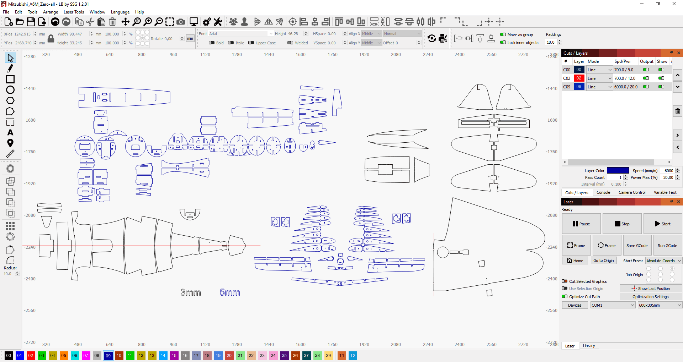The width and height of the screenshot is (683, 362).
Task: Open the Laser Tools menu
Action: tap(74, 12)
